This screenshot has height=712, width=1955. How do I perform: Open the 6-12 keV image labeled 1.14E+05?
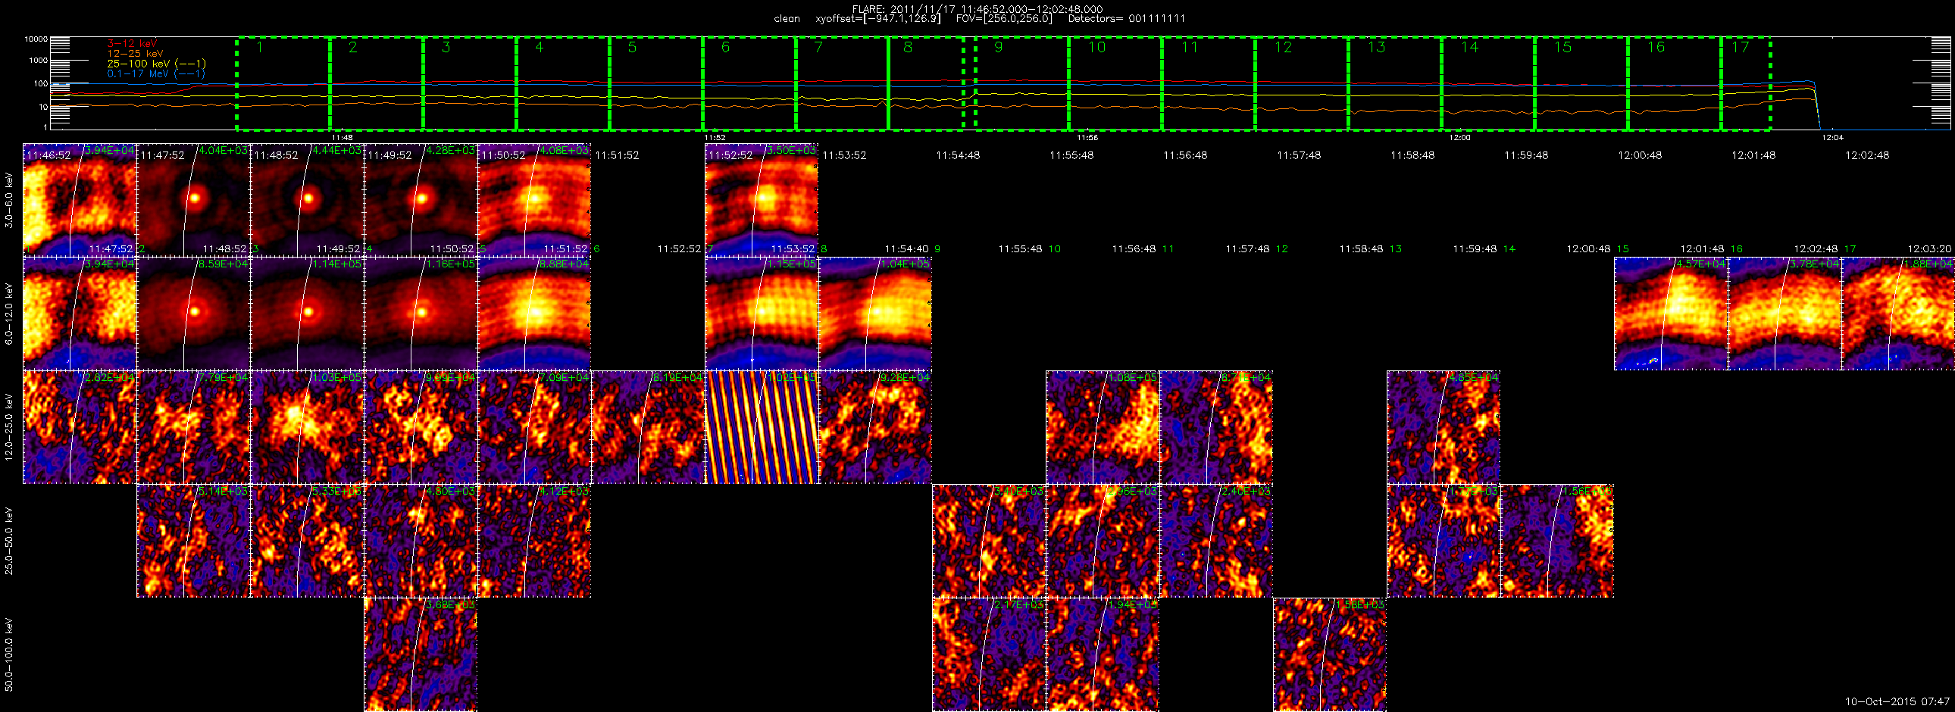tap(308, 313)
